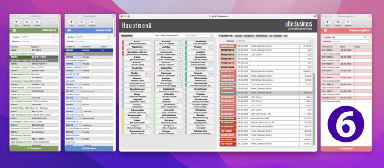Expand the Mandant dropdown in Rechnungsliste
The image size is (384, 168).
(x=350, y=42)
